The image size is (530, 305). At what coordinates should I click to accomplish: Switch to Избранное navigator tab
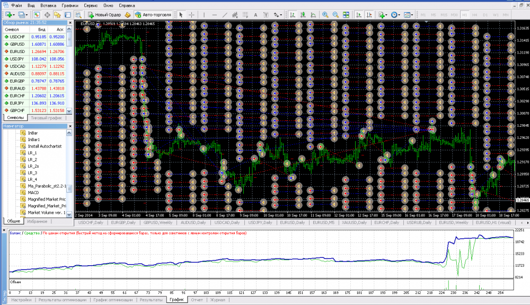point(37,222)
